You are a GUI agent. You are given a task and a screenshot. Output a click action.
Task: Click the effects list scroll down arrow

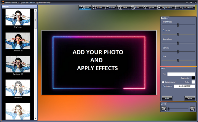pyautogui.click(x=36, y=118)
